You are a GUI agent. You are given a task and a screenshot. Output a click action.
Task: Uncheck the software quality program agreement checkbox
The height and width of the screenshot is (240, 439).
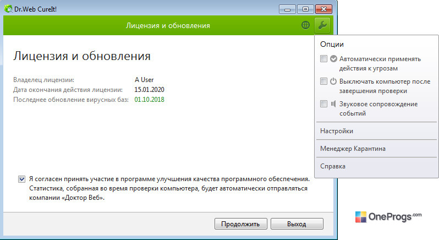tap(21, 179)
